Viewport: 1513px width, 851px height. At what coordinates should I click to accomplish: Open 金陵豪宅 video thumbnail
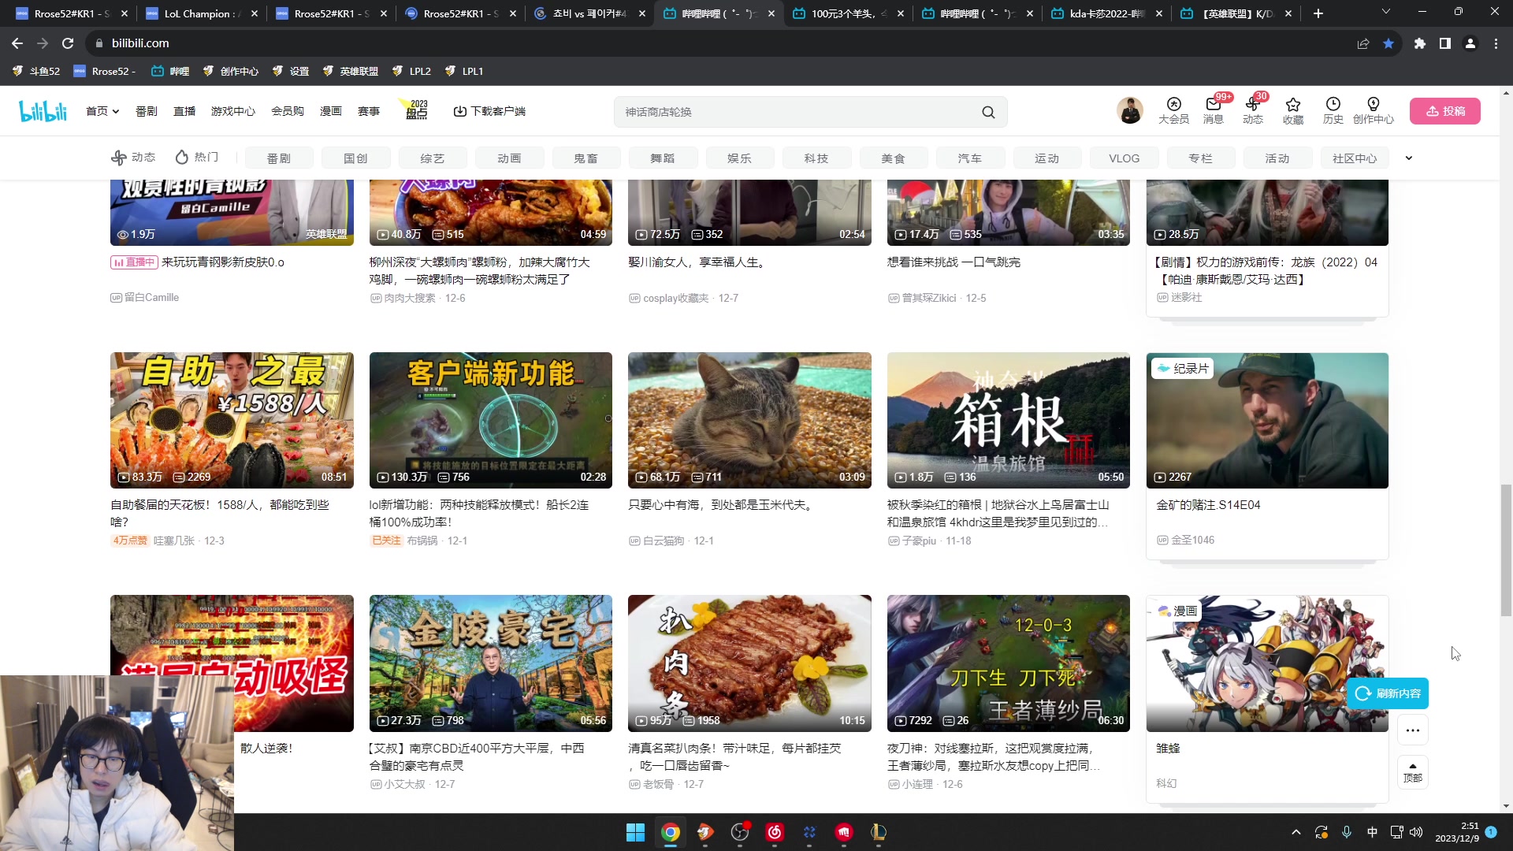490,663
